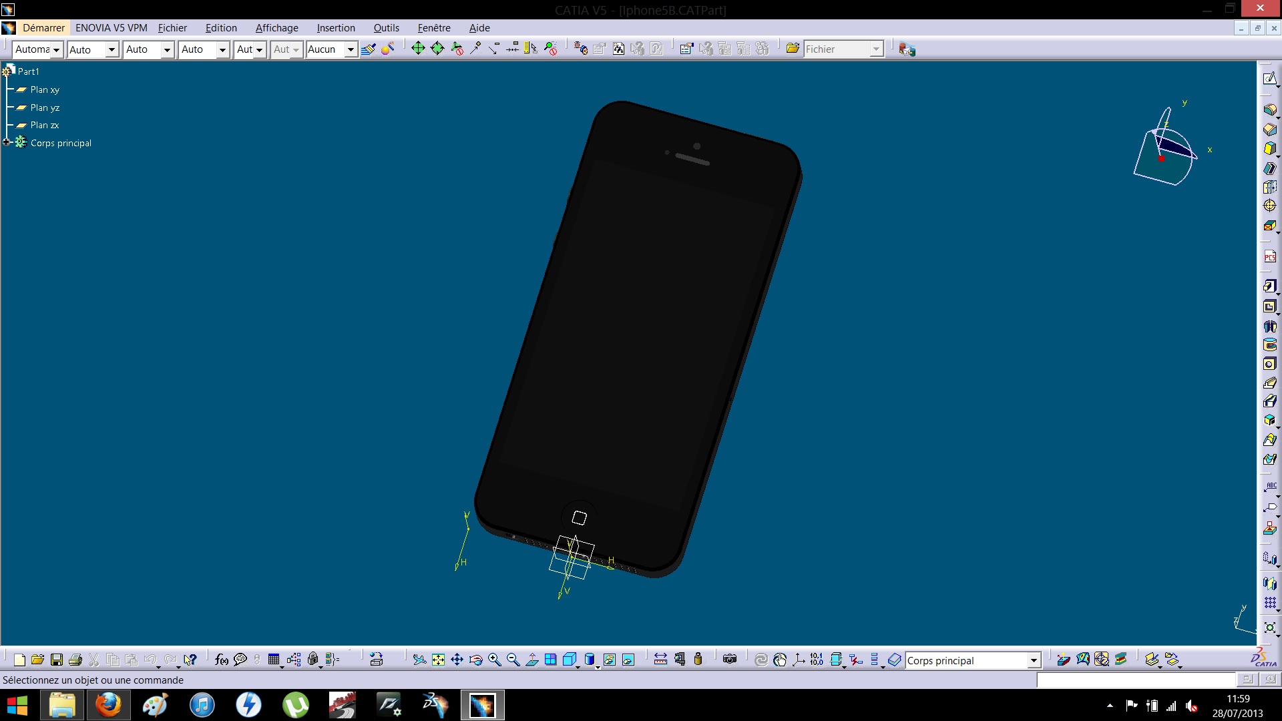This screenshot has height=721, width=1282.
Task: Click the Save icon in bottom toolbar
Action: coord(57,660)
